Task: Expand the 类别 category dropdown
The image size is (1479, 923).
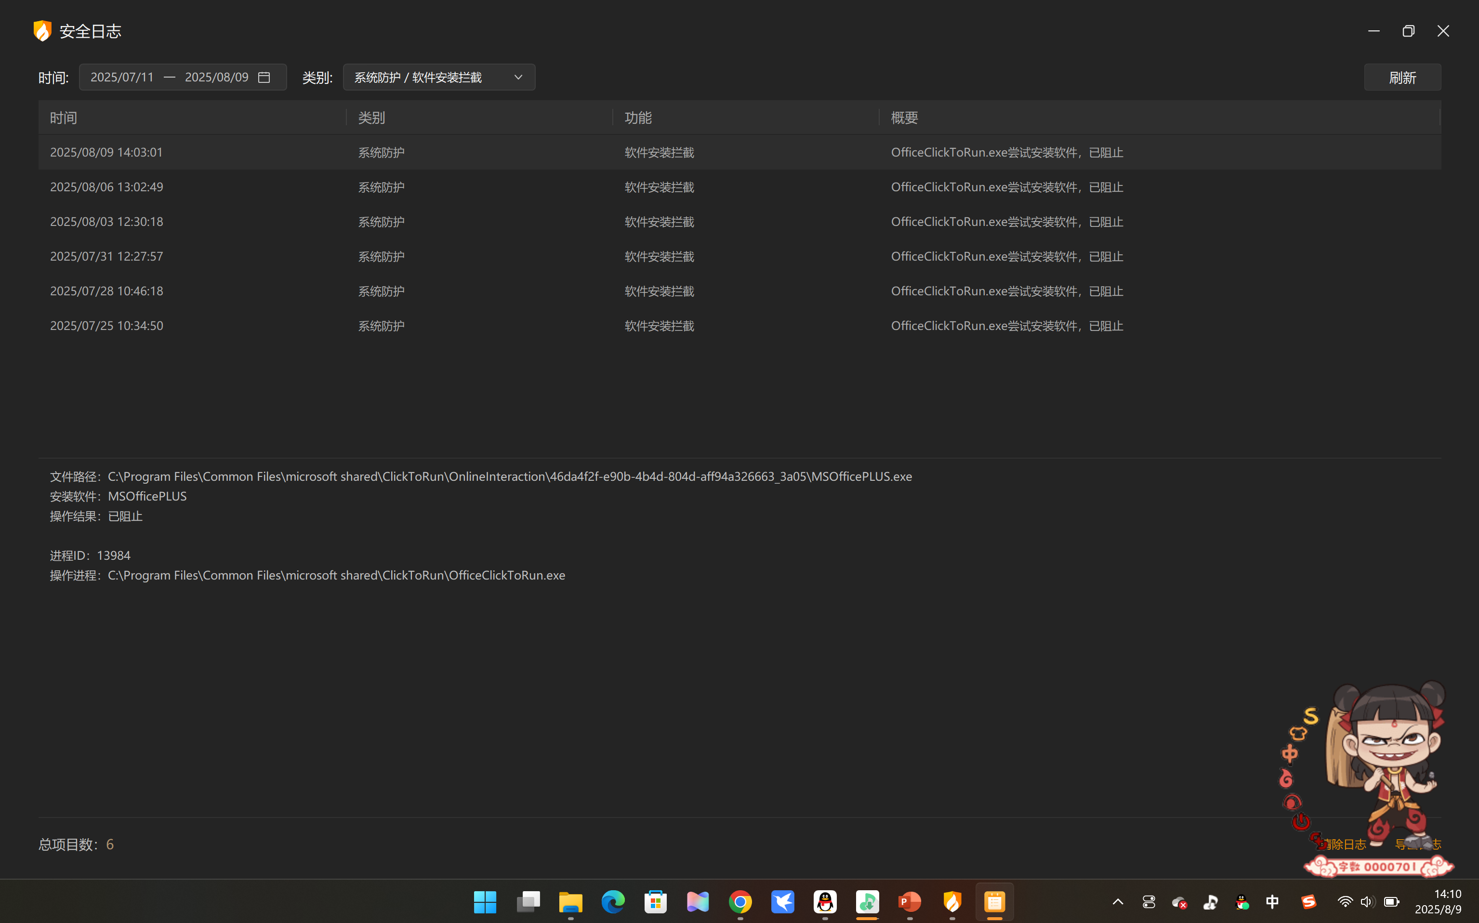Action: tap(439, 78)
